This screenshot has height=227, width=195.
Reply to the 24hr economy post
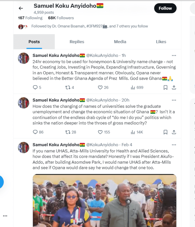point(35,88)
